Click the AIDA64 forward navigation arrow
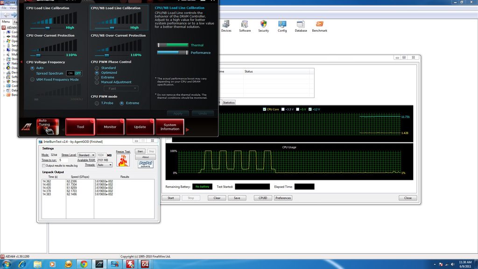The height and width of the screenshot is (269, 478). point(14,14)
